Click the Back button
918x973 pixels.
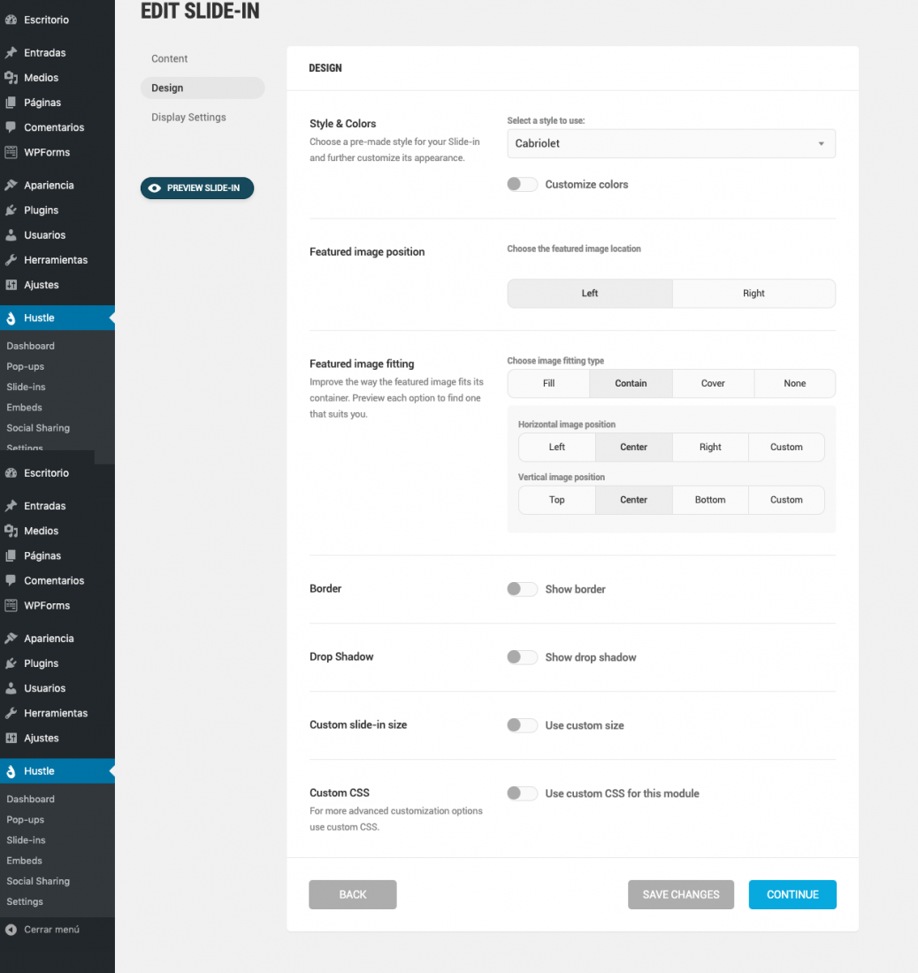coord(352,894)
